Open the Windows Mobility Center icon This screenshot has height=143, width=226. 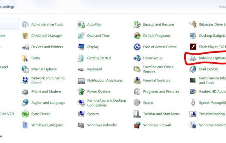193,125
